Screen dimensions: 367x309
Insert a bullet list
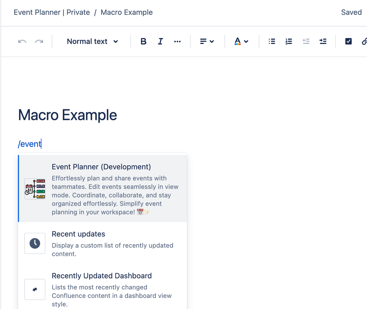click(272, 41)
